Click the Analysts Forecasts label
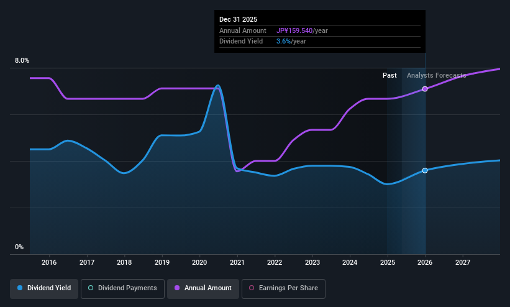 (x=436, y=75)
